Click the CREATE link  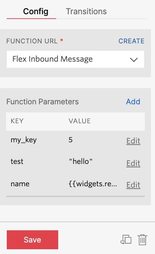[131, 41]
